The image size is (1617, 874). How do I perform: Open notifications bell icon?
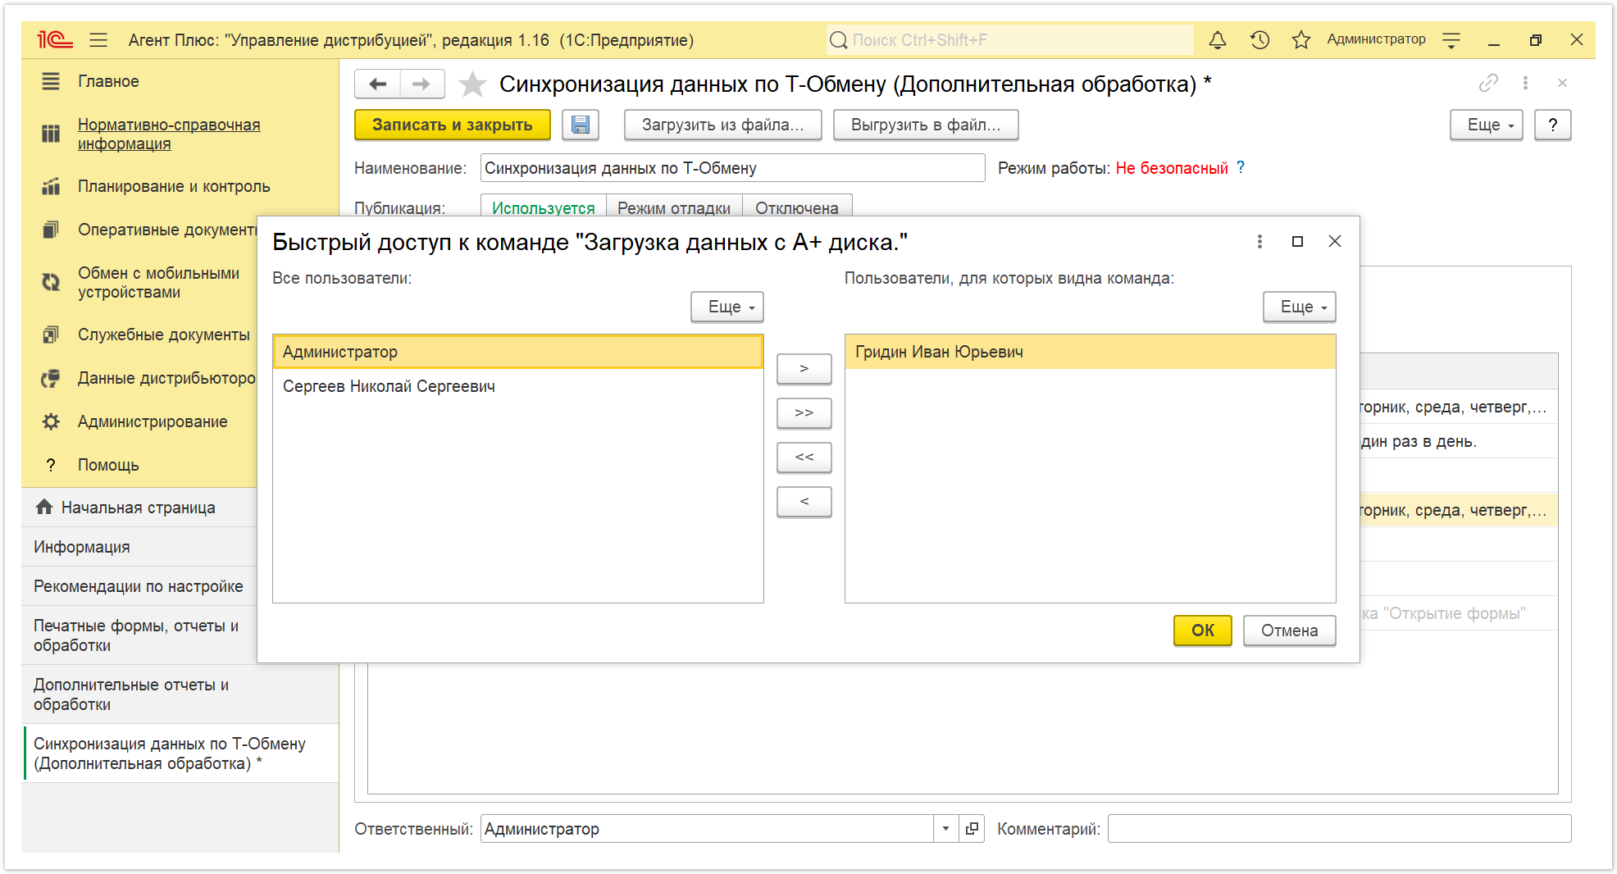point(1218,40)
